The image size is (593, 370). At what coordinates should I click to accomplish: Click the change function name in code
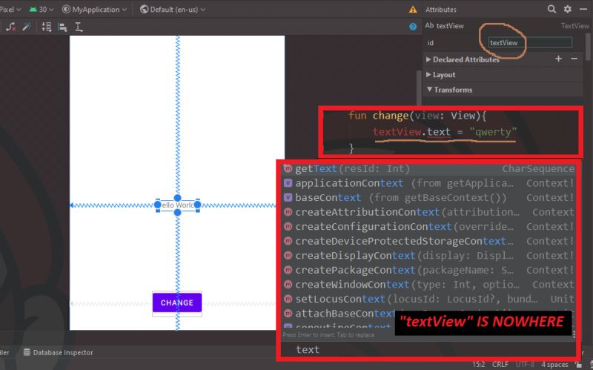point(391,116)
